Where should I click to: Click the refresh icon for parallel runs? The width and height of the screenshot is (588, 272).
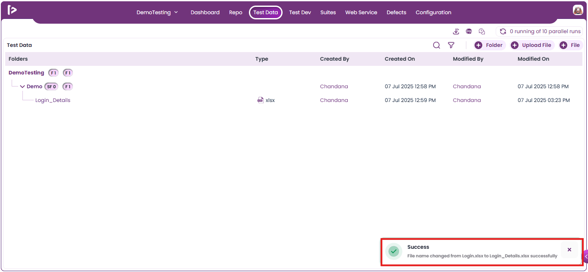tap(503, 31)
